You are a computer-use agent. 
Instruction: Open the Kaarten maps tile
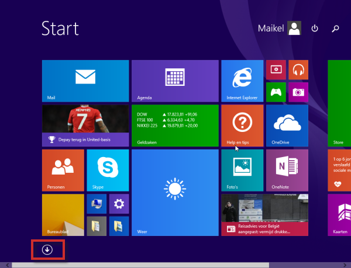click(x=339, y=215)
